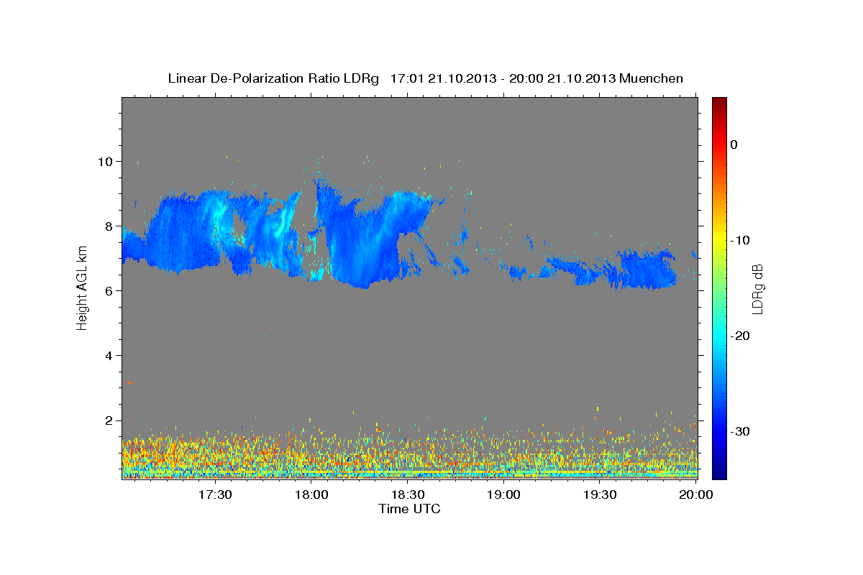Click the 'Muenchen' location text in the title
863x575 pixels.
point(652,78)
